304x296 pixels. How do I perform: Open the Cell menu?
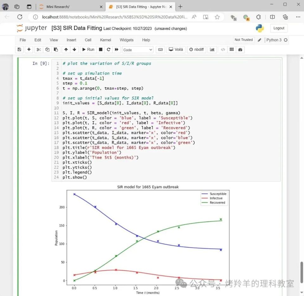point(88,40)
